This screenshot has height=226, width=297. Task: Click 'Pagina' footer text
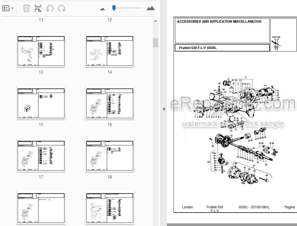pyautogui.click(x=290, y=207)
